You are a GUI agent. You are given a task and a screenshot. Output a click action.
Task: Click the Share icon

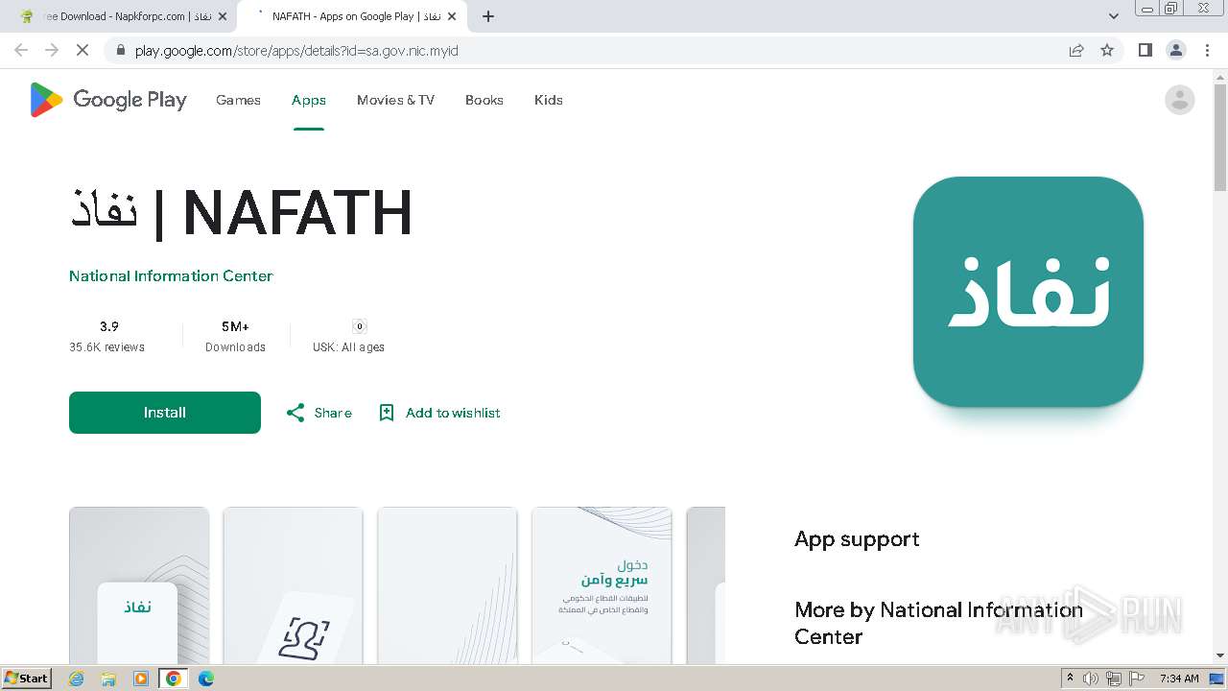(295, 413)
